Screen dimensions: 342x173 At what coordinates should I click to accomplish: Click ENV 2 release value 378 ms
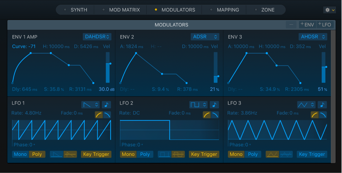pyautogui.click(x=188, y=89)
